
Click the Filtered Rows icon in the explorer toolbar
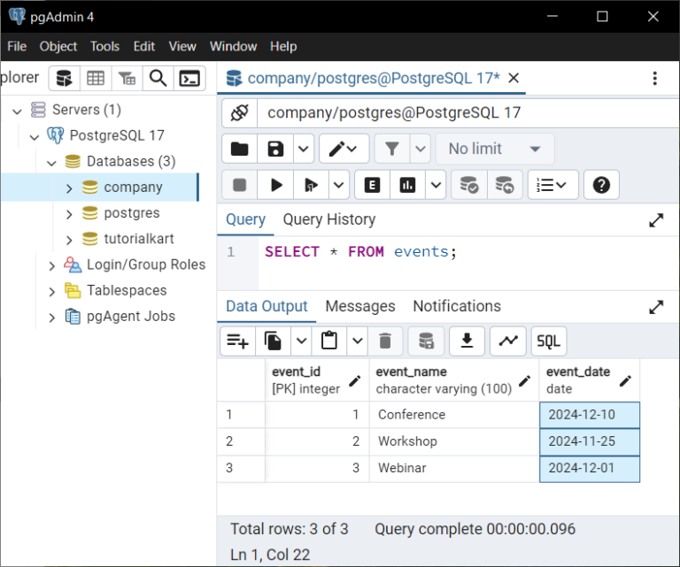[x=127, y=79]
